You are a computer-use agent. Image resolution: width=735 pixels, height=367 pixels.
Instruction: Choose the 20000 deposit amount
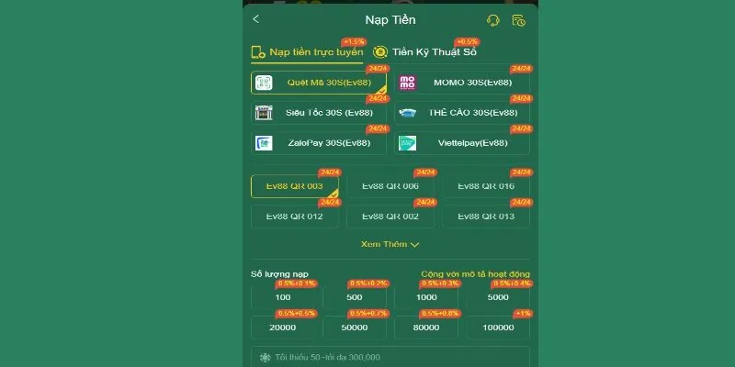pos(283,328)
